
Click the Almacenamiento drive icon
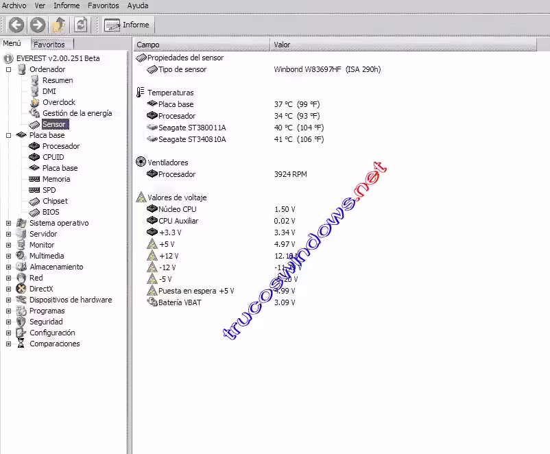pos(21,267)
